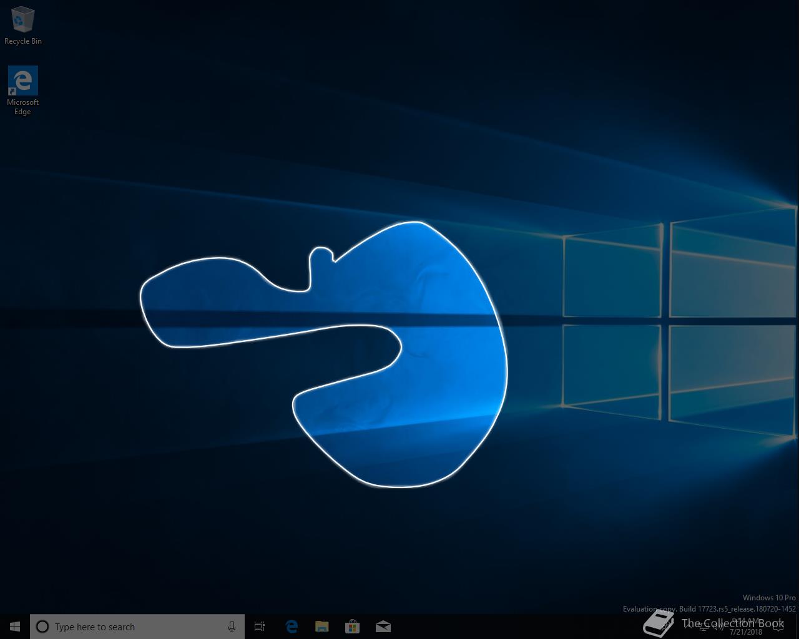Open the network status tray icon
This screenshot has height=639, width=799.
click(703, 627)
